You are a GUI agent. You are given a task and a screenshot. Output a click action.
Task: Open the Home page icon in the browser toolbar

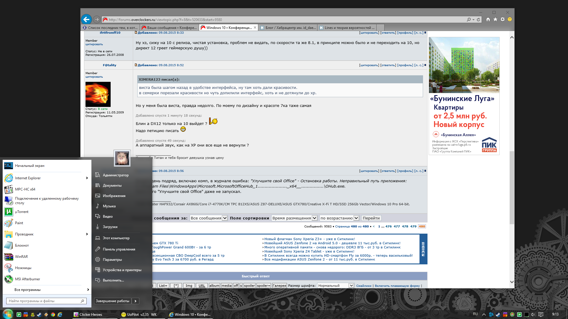pos(488,19)
